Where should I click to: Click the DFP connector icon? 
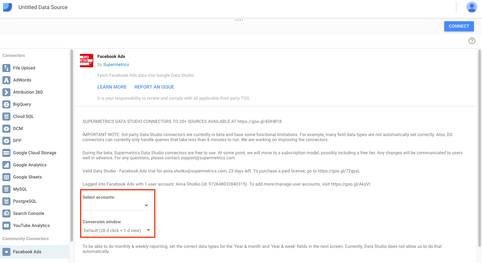6,141
